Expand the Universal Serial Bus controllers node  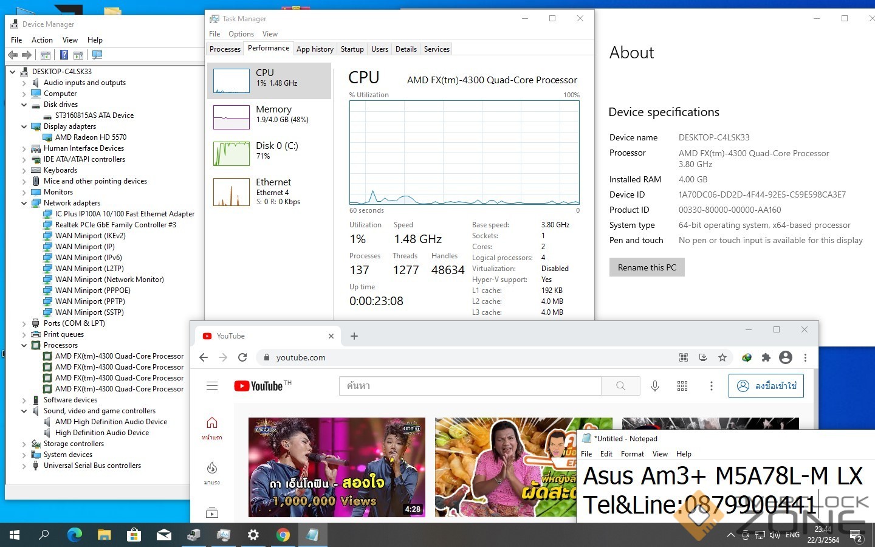[24, 466]
